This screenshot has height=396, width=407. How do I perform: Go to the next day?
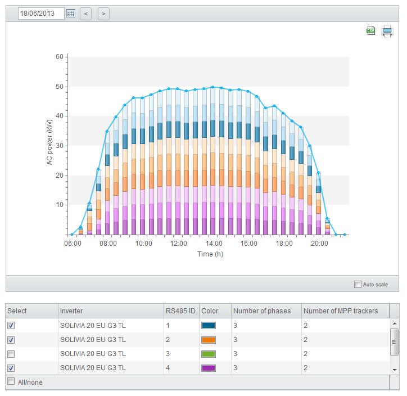(103, 13)
